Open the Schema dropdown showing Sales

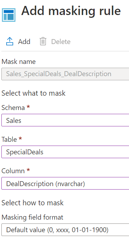(x=65, y=120)
